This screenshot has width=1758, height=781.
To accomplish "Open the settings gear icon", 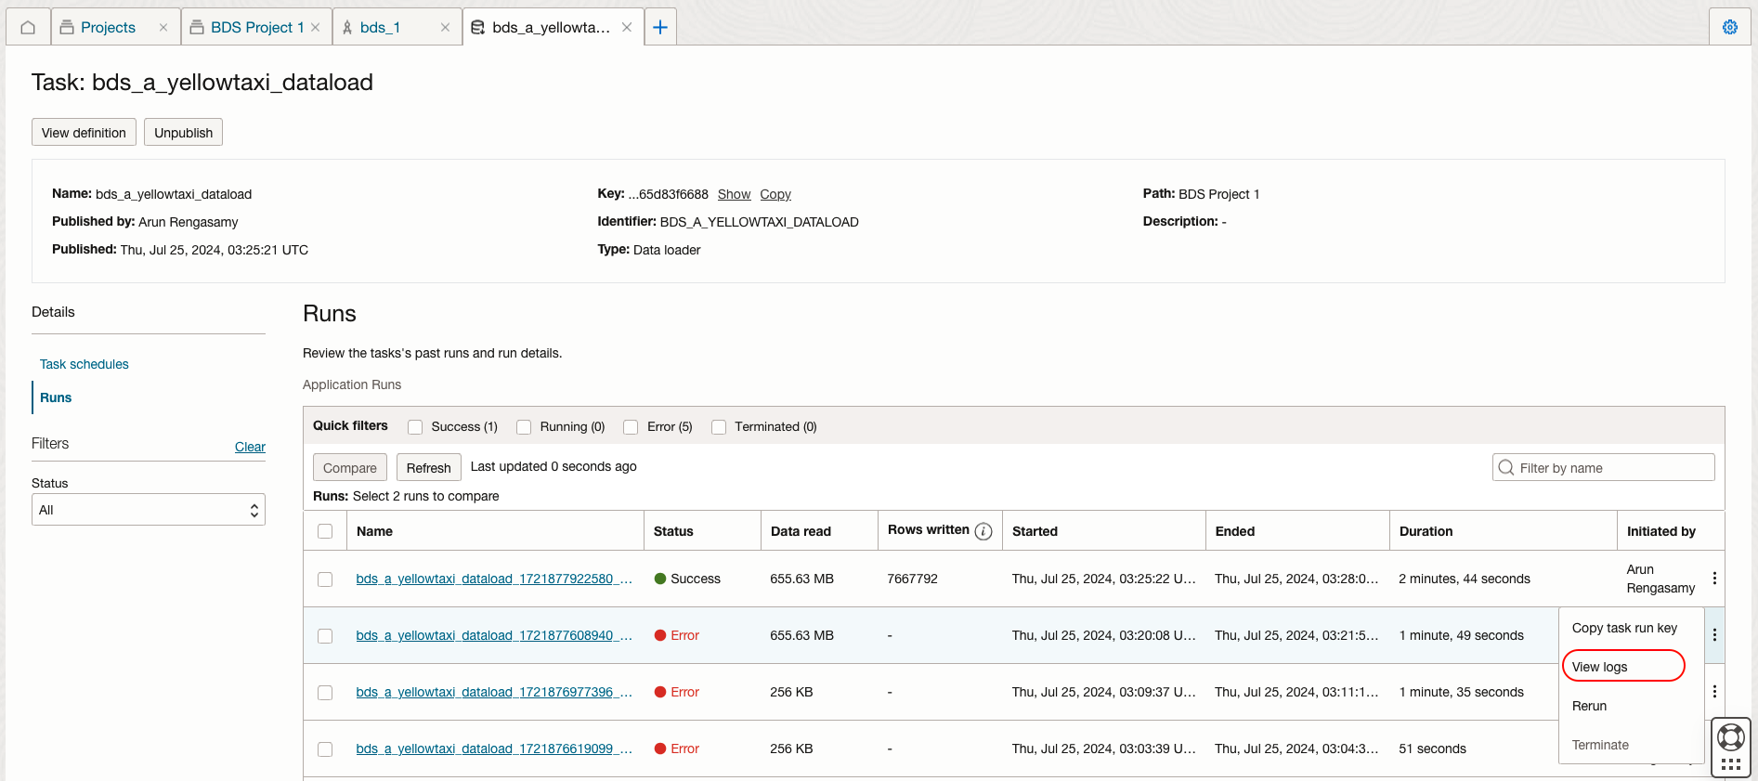I will tap(1729, 27).
